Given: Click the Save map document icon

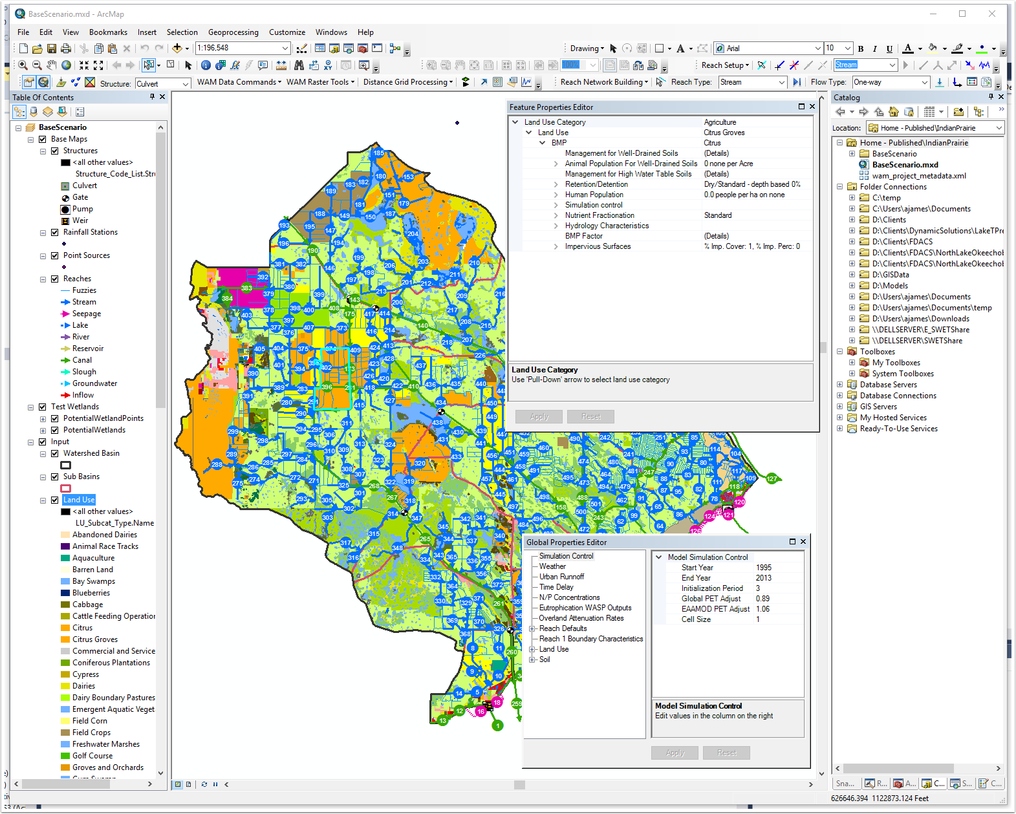Looking at the screenshot, I should pyautogui.click(x=52, y=48).
